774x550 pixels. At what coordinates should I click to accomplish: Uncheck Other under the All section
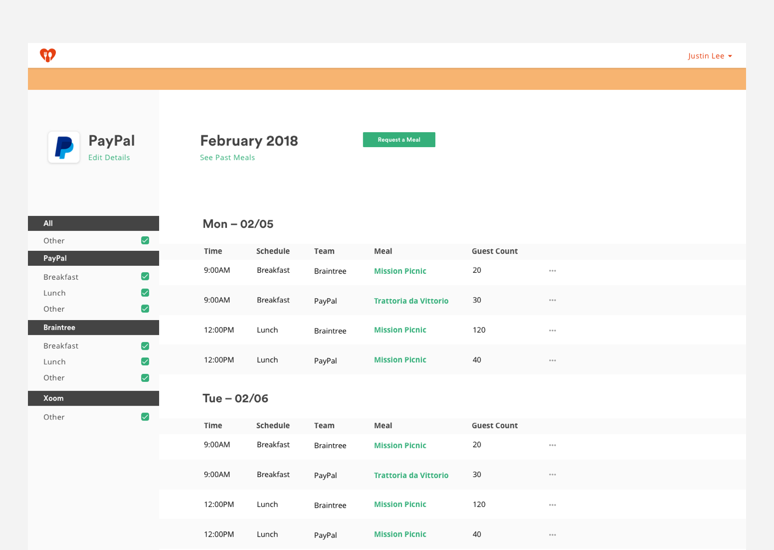[x=145, y=241]
